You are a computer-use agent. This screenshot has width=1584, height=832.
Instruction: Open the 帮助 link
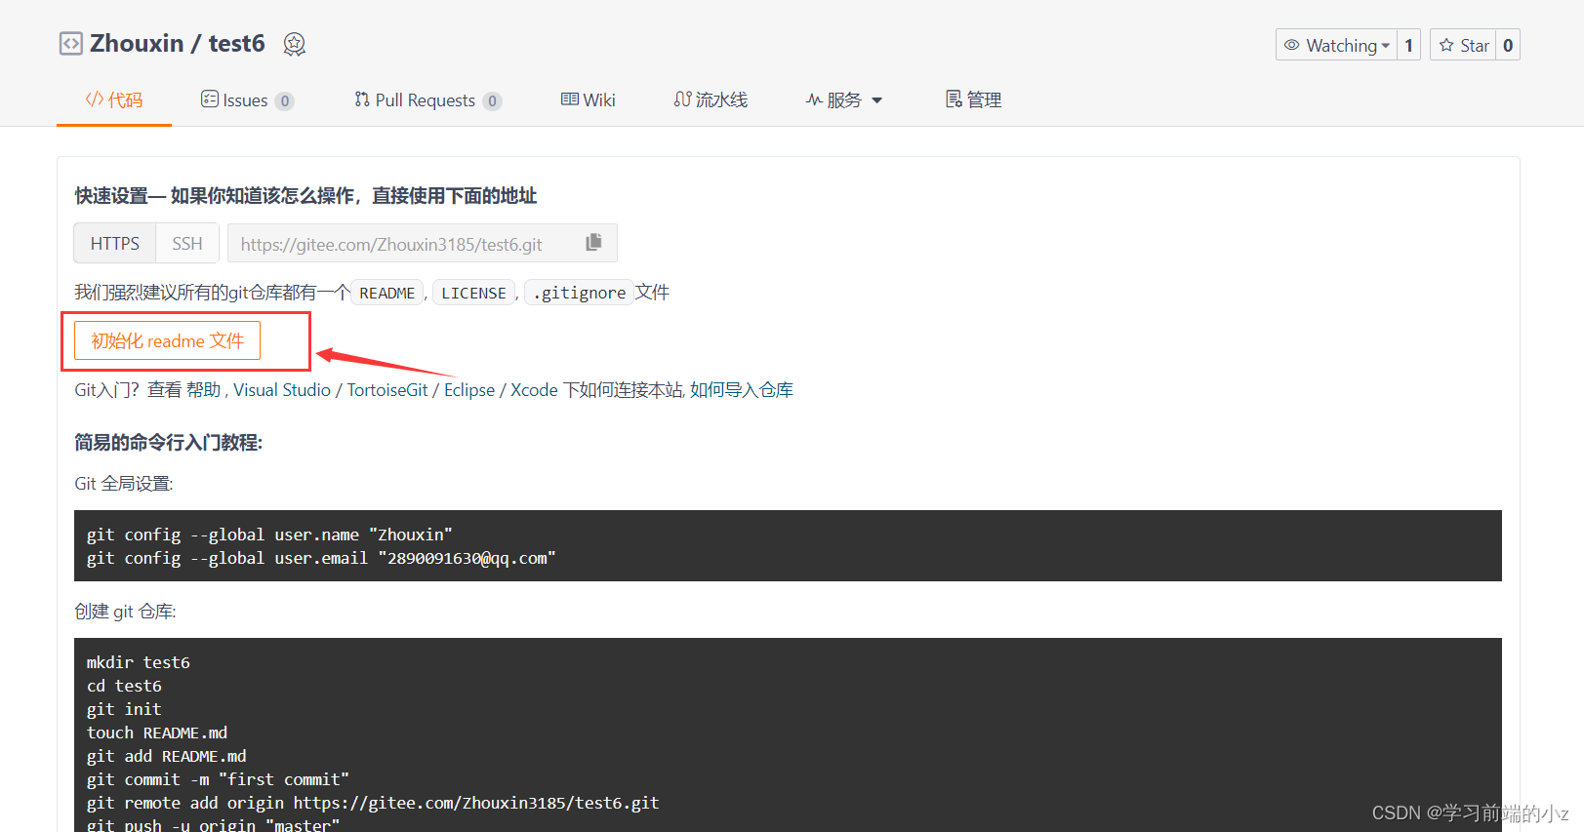click(204, 390)
